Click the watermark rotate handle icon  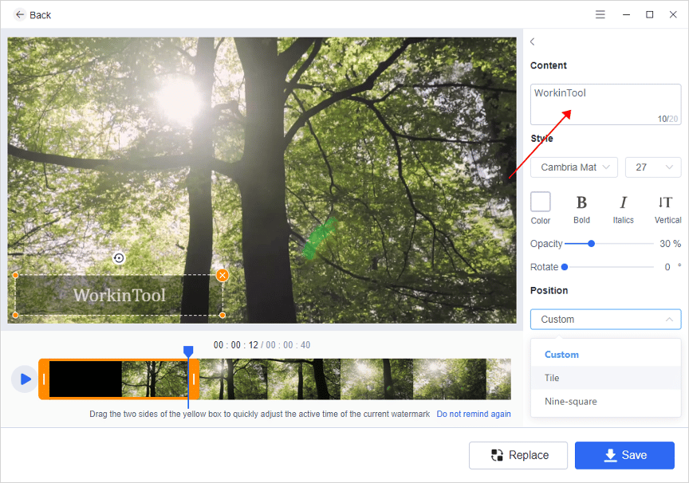tap(119, 257)
